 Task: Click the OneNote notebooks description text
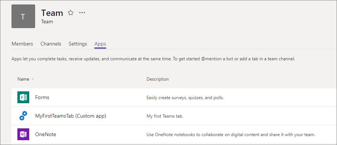[231, 135]
